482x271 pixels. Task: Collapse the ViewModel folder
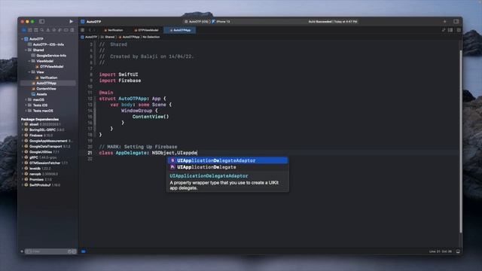coord(29,61)
